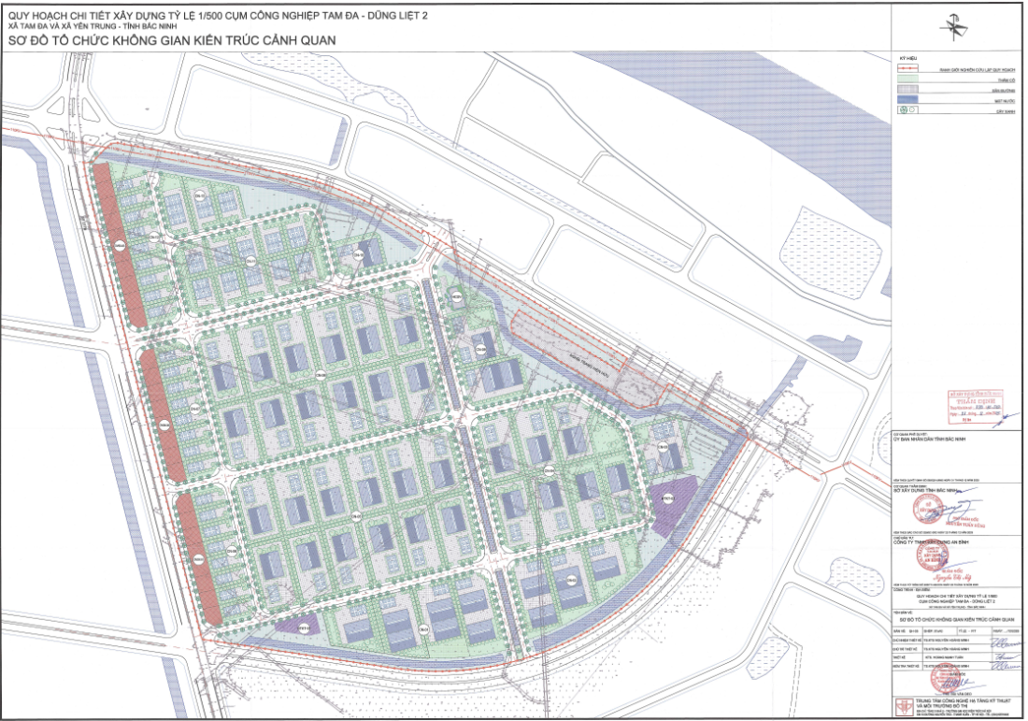Click the round red An Bình company seal

933,555
